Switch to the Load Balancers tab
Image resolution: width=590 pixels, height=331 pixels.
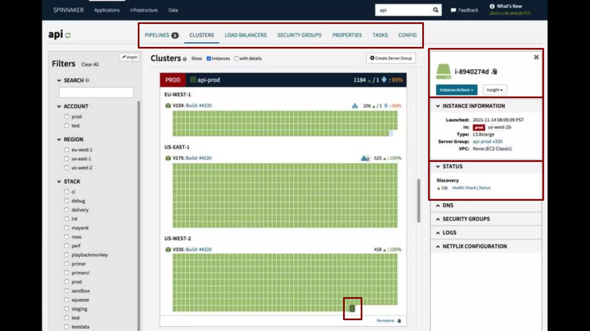(x=245, y=35)
